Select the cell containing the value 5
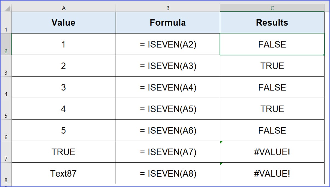Screen dimensions: 330x187 click(64, 130)
